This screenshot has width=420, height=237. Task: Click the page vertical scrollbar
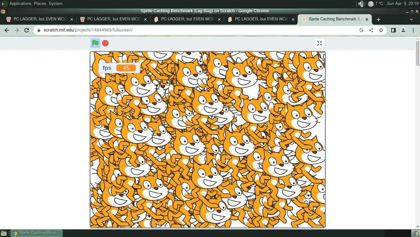pos(418,133)
